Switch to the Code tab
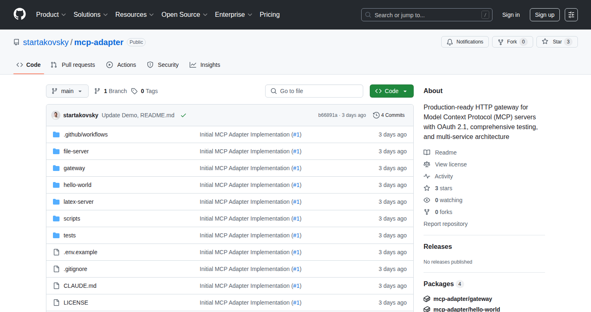591x312 pixels. click(x=29, y=65)
